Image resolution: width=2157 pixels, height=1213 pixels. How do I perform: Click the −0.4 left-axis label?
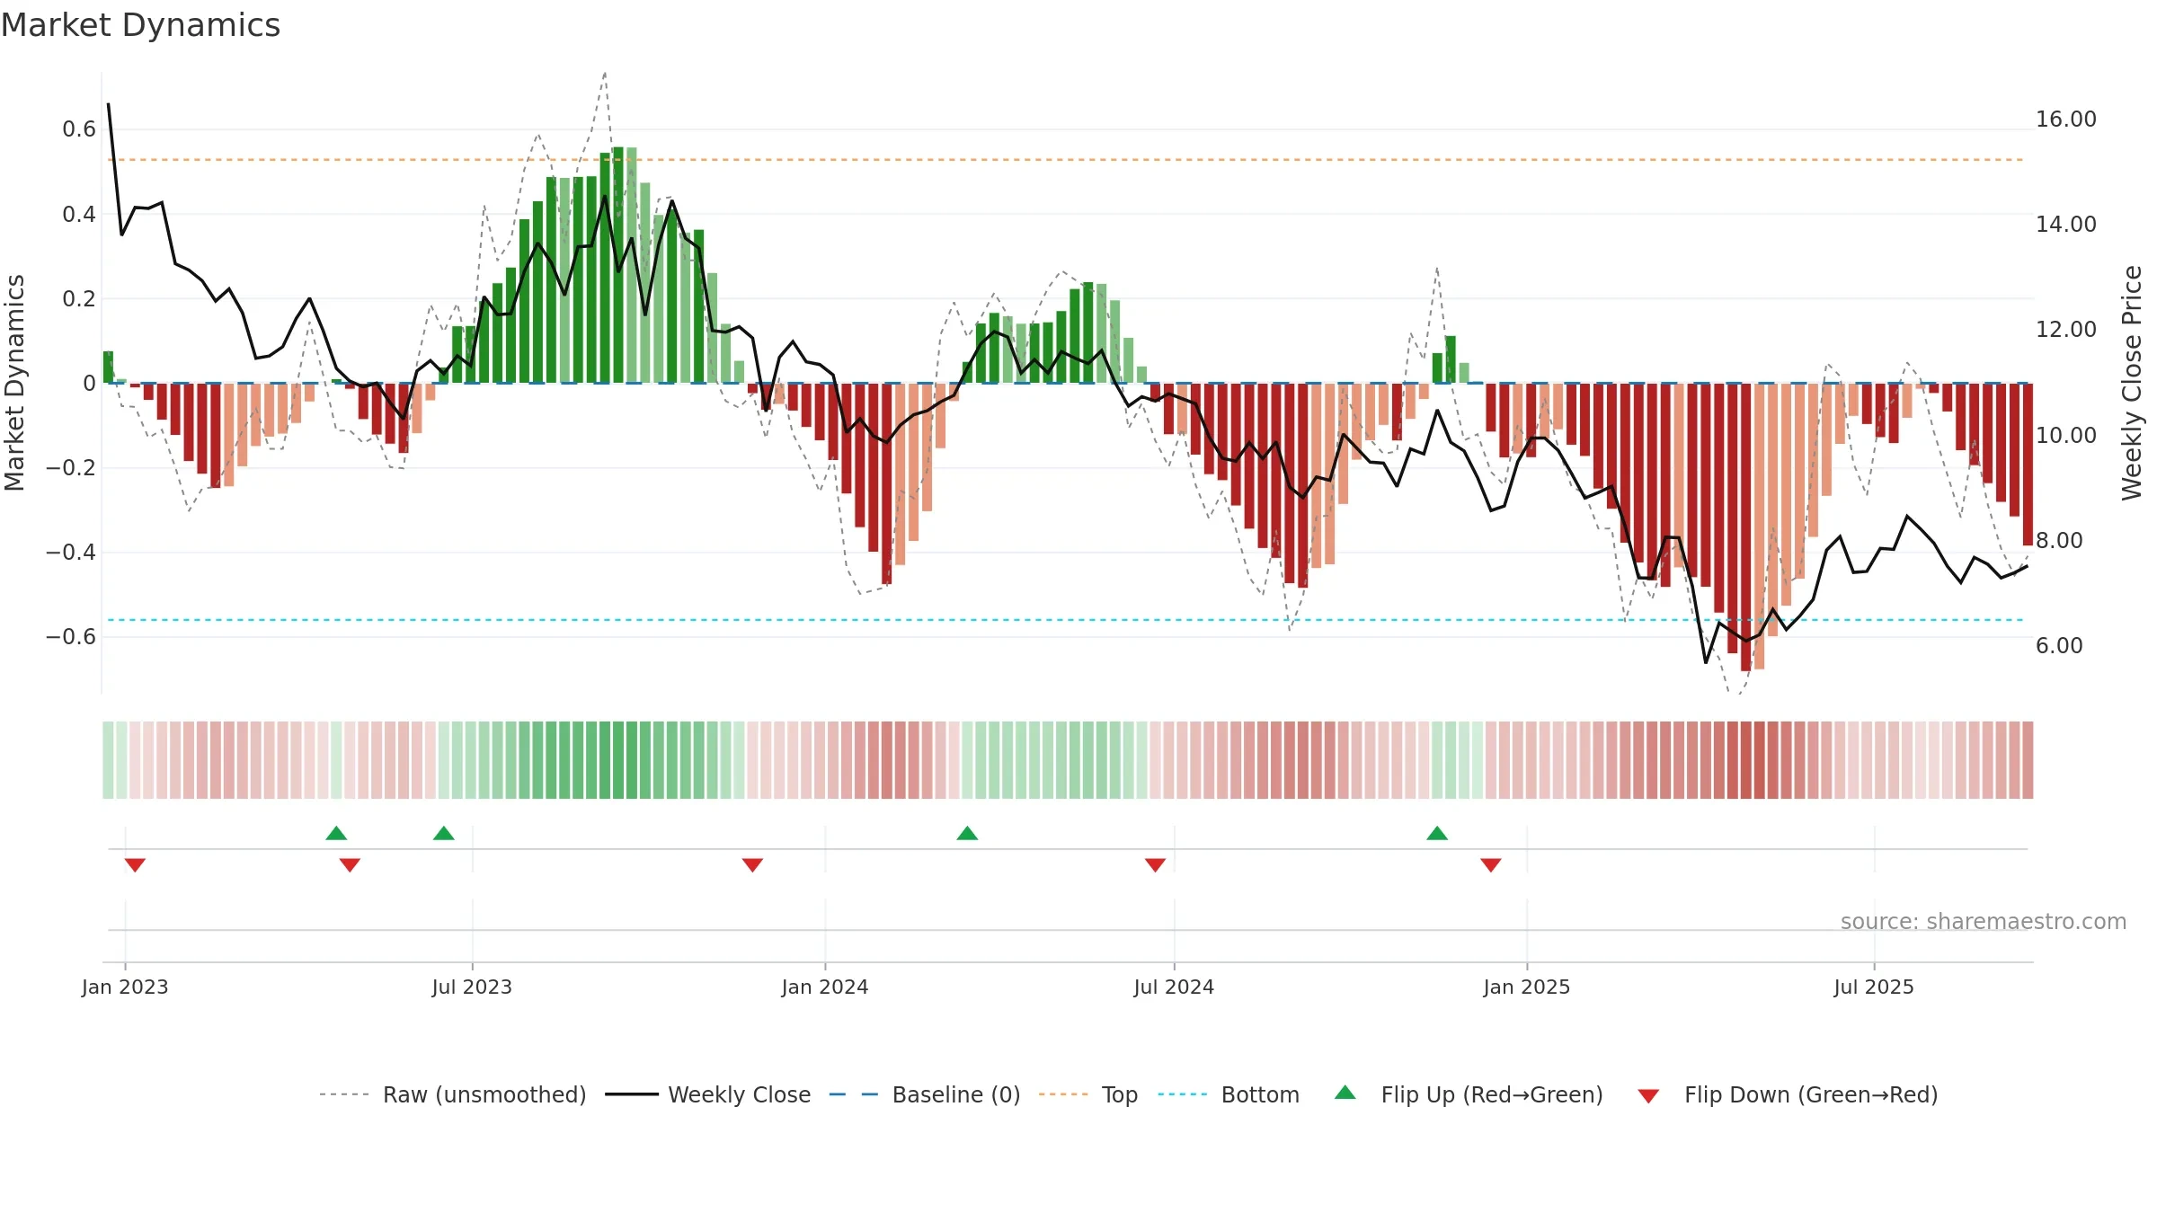(x=71, y=552)
